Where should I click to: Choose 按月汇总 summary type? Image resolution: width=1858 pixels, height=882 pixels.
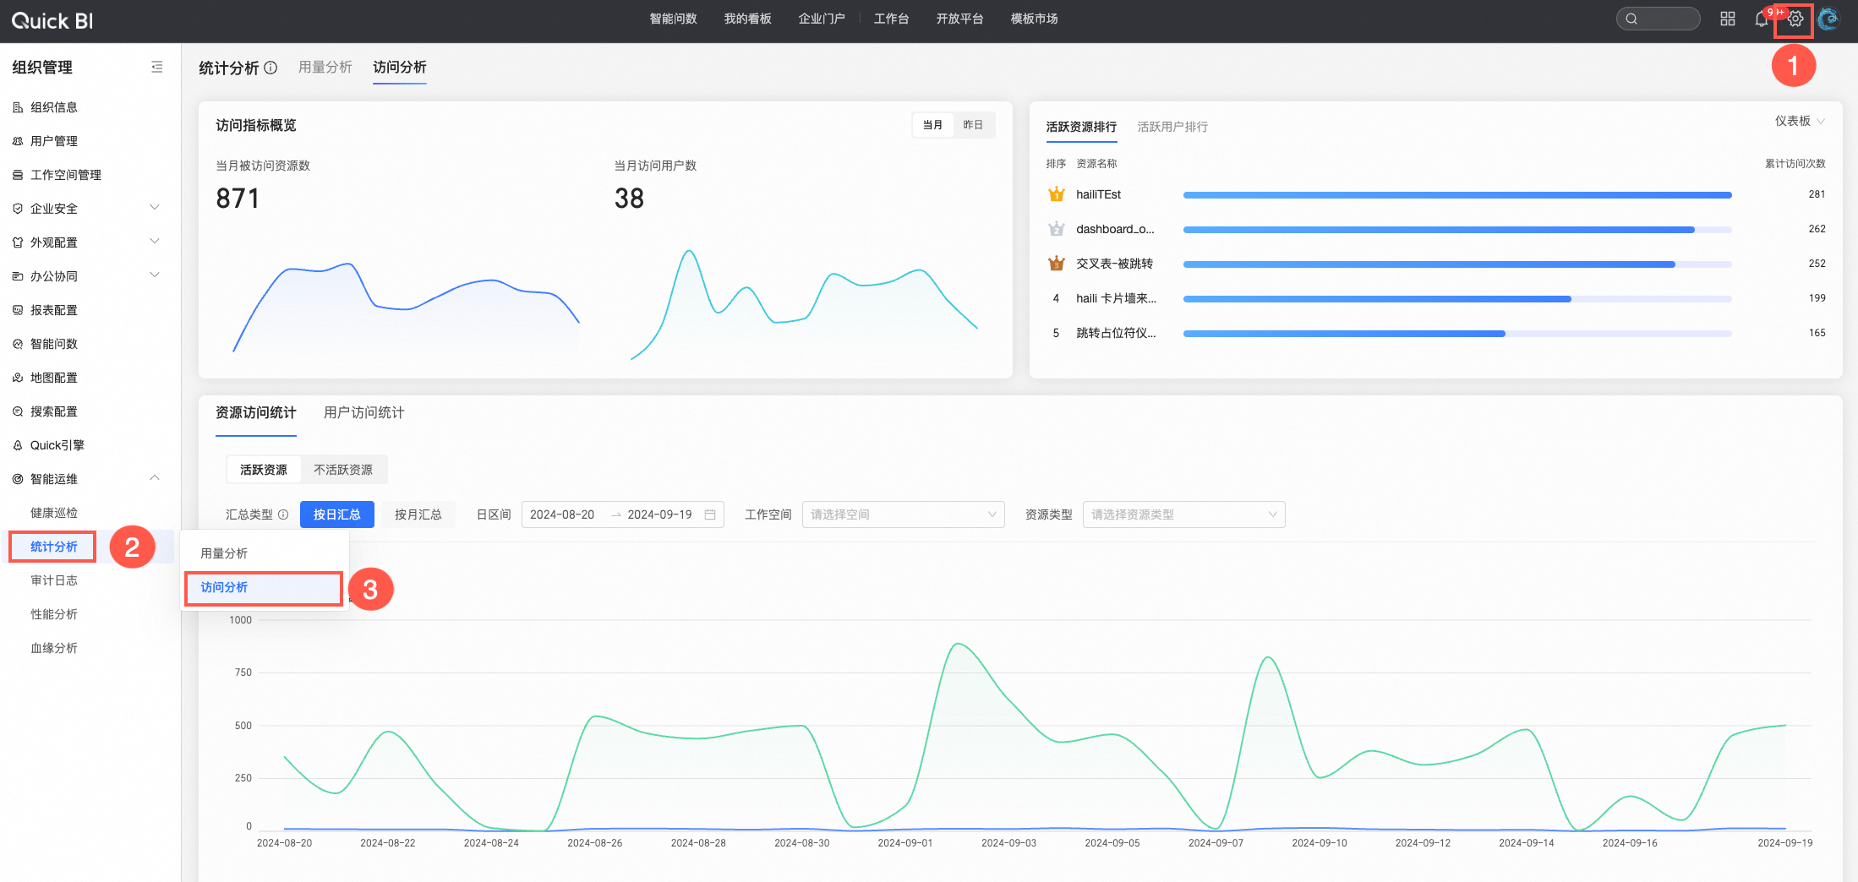pyautogui.click(x=418, y=514)
